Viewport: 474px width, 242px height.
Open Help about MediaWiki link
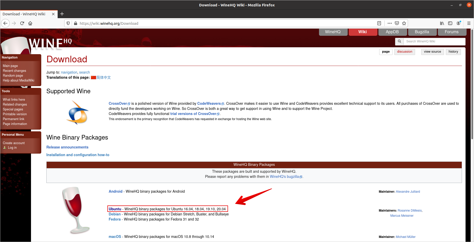pos(18,80)
